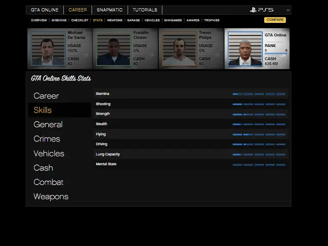Click the Strength skill bar
This screenshot has height=246, width=328.
tap(259, 114)
